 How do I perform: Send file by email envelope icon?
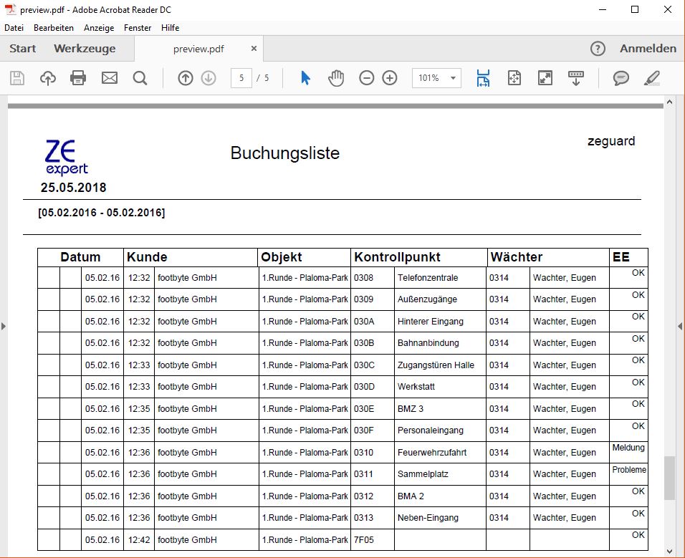click(x=109, y=78)
